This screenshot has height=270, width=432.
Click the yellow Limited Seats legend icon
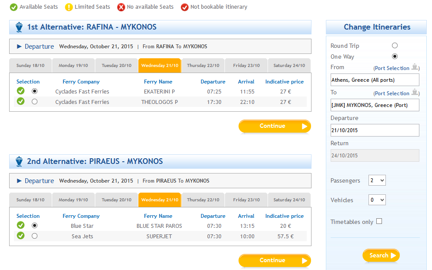(69, 7)
